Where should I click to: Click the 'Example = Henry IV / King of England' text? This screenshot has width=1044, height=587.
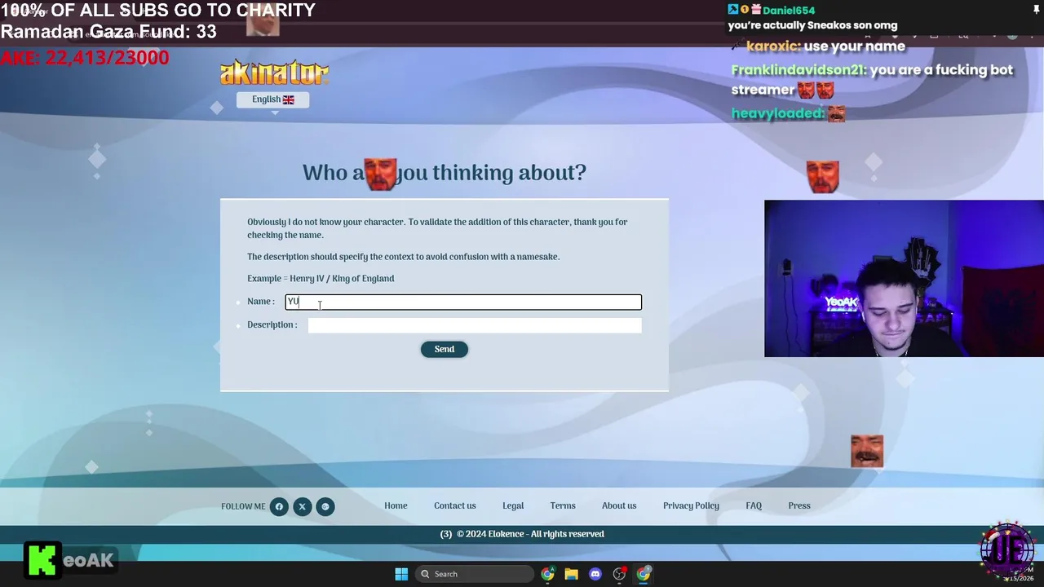pyautogui.click(x=321, y=279)
